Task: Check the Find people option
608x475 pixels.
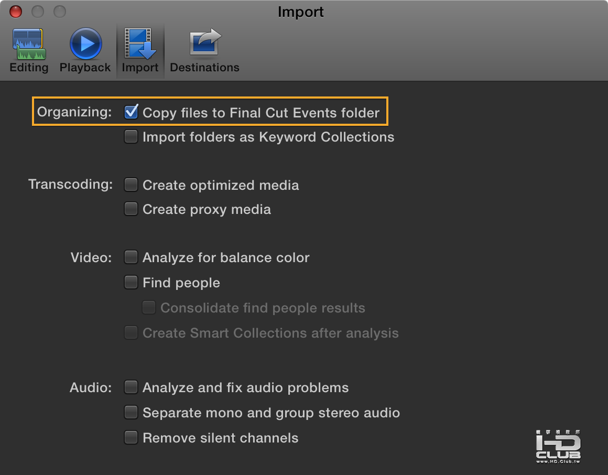Action: click(x=131, y=282)
